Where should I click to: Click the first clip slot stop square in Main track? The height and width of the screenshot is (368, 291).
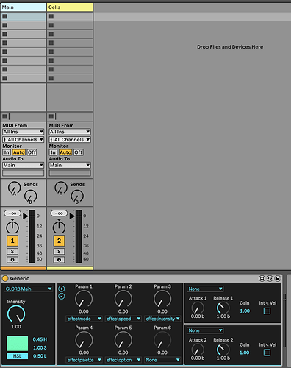pos(4,16)
